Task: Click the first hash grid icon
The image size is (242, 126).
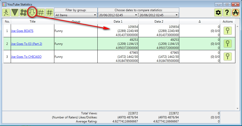Action: click(41, 12)
